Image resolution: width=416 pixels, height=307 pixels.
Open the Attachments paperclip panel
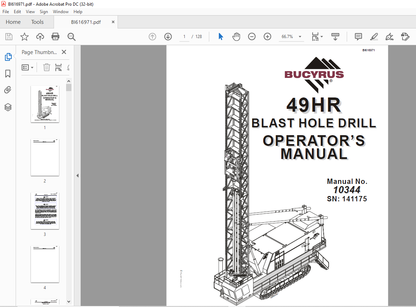tap(8, 90)
